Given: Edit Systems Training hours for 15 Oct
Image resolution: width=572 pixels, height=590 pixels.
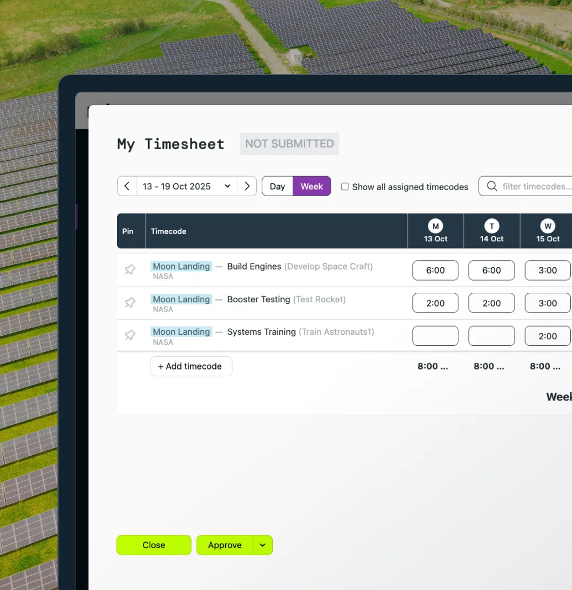Looking at the screenshot, I should click(x=548, y=336).
